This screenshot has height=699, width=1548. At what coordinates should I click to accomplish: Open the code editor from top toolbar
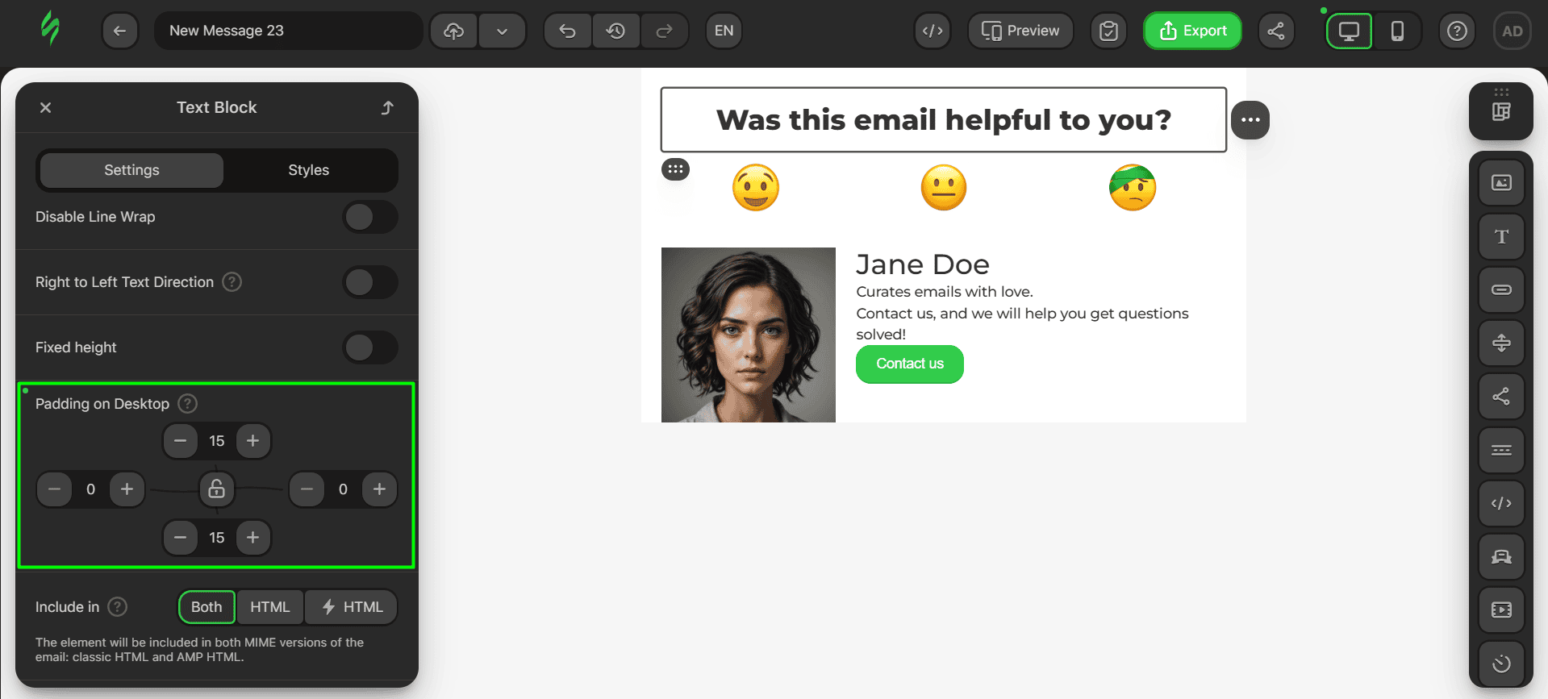pyautogui.click(x=933, y=31)
